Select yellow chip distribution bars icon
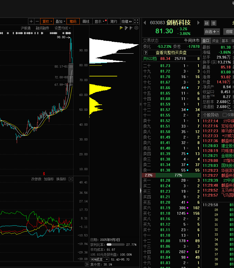 pyautogui.click(x=121, y=28)
